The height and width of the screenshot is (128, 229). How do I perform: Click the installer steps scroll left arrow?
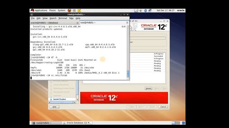click(x=49, y=102)
